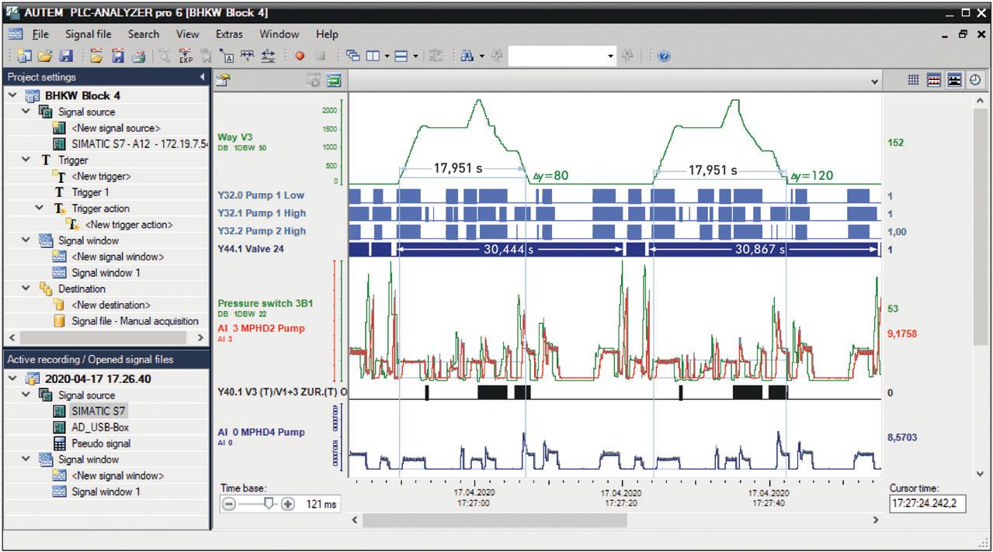Open the View menu

187,34
